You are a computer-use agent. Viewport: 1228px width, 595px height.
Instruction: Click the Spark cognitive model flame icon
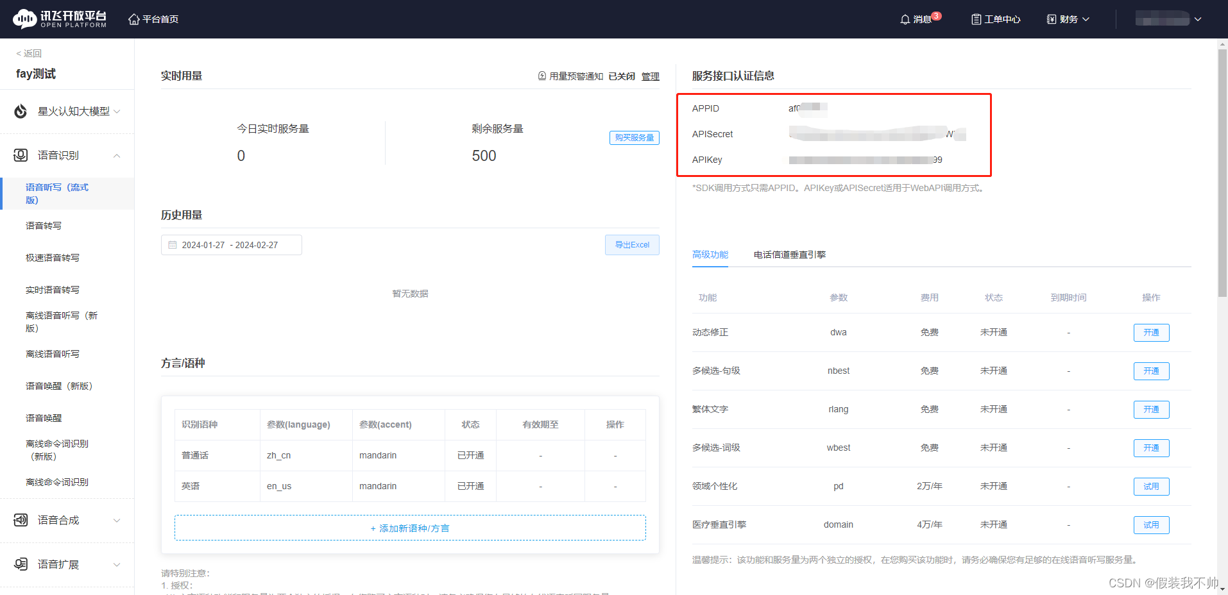coord(21,112)
